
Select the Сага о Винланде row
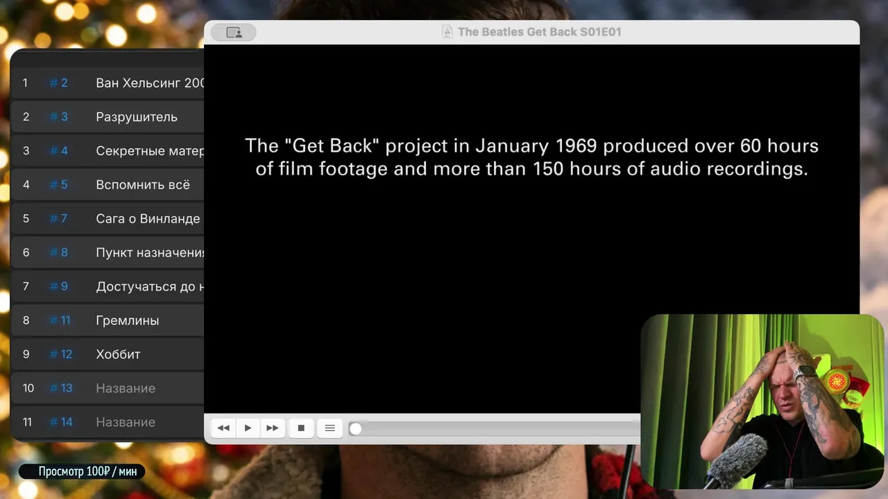[108, 219]
